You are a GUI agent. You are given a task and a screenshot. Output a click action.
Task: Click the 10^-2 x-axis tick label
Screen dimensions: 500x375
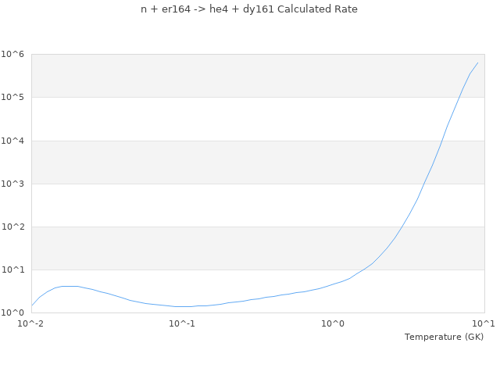31,323
